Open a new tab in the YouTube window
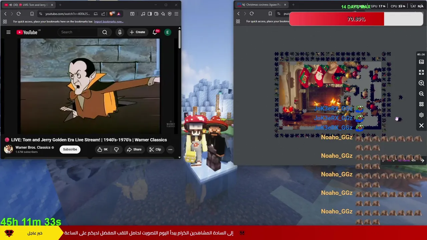The height and width of the screenshot is (240, 427). [60, 5]
